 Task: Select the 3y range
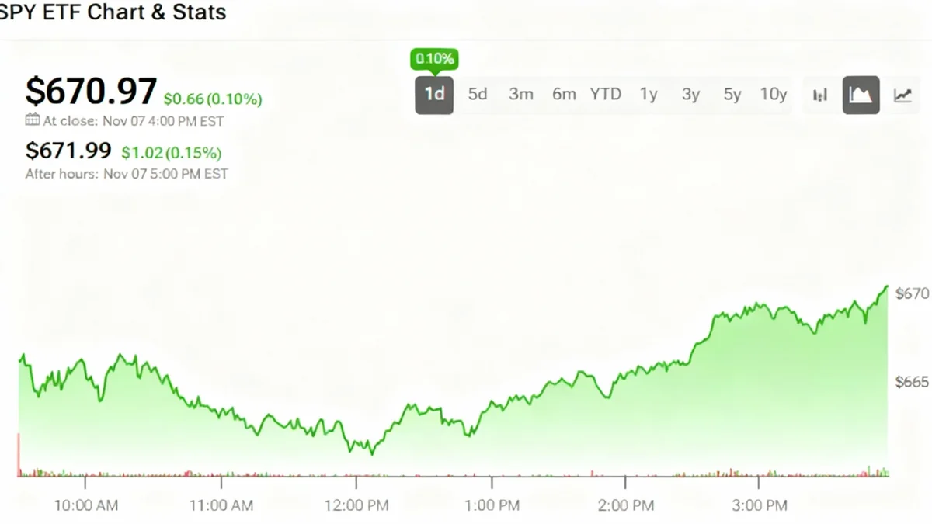click(x=690, y=94)
